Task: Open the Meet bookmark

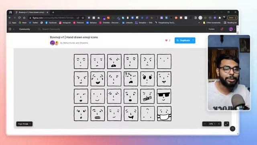Action: (22, 23)
